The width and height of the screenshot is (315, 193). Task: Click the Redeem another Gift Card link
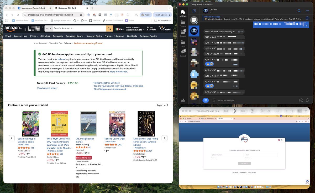coord(107,83)
